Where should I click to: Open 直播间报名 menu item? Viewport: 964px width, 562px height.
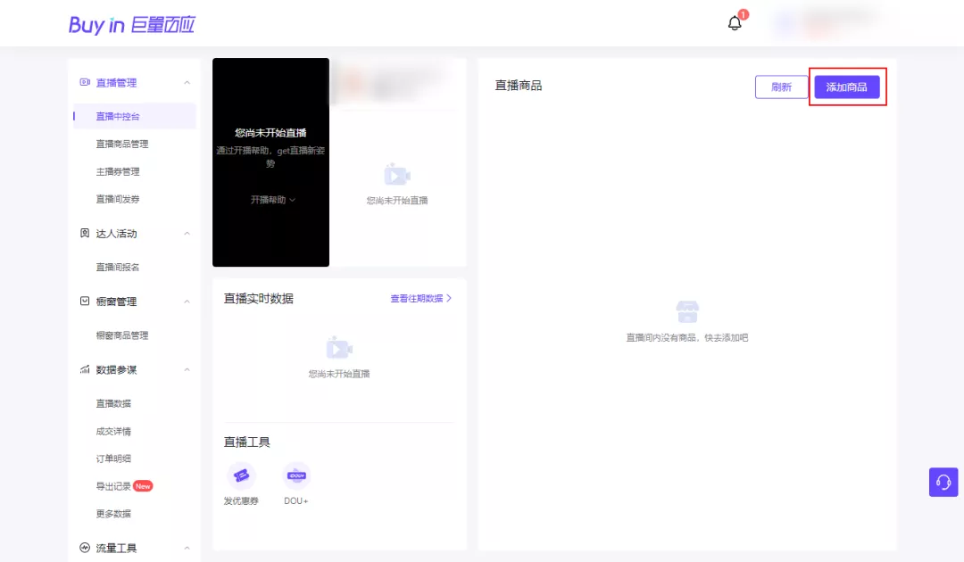point(118,268)
